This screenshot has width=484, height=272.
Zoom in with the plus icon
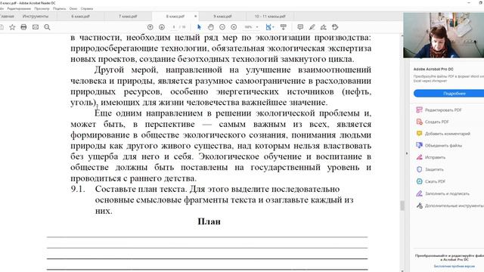click(234, 27)
